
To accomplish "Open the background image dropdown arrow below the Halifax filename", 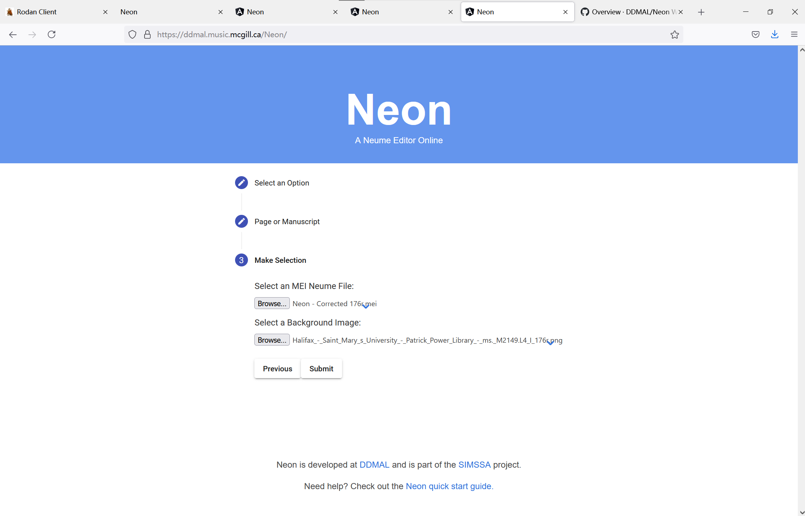I will tap(550, 343).
